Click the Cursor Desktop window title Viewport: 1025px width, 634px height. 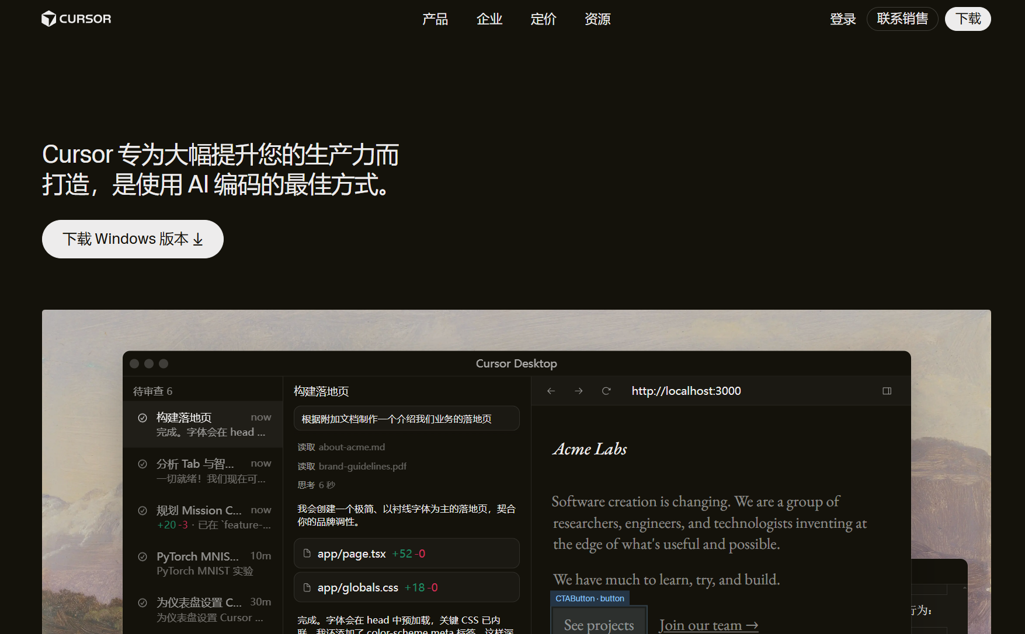[516, 363]
